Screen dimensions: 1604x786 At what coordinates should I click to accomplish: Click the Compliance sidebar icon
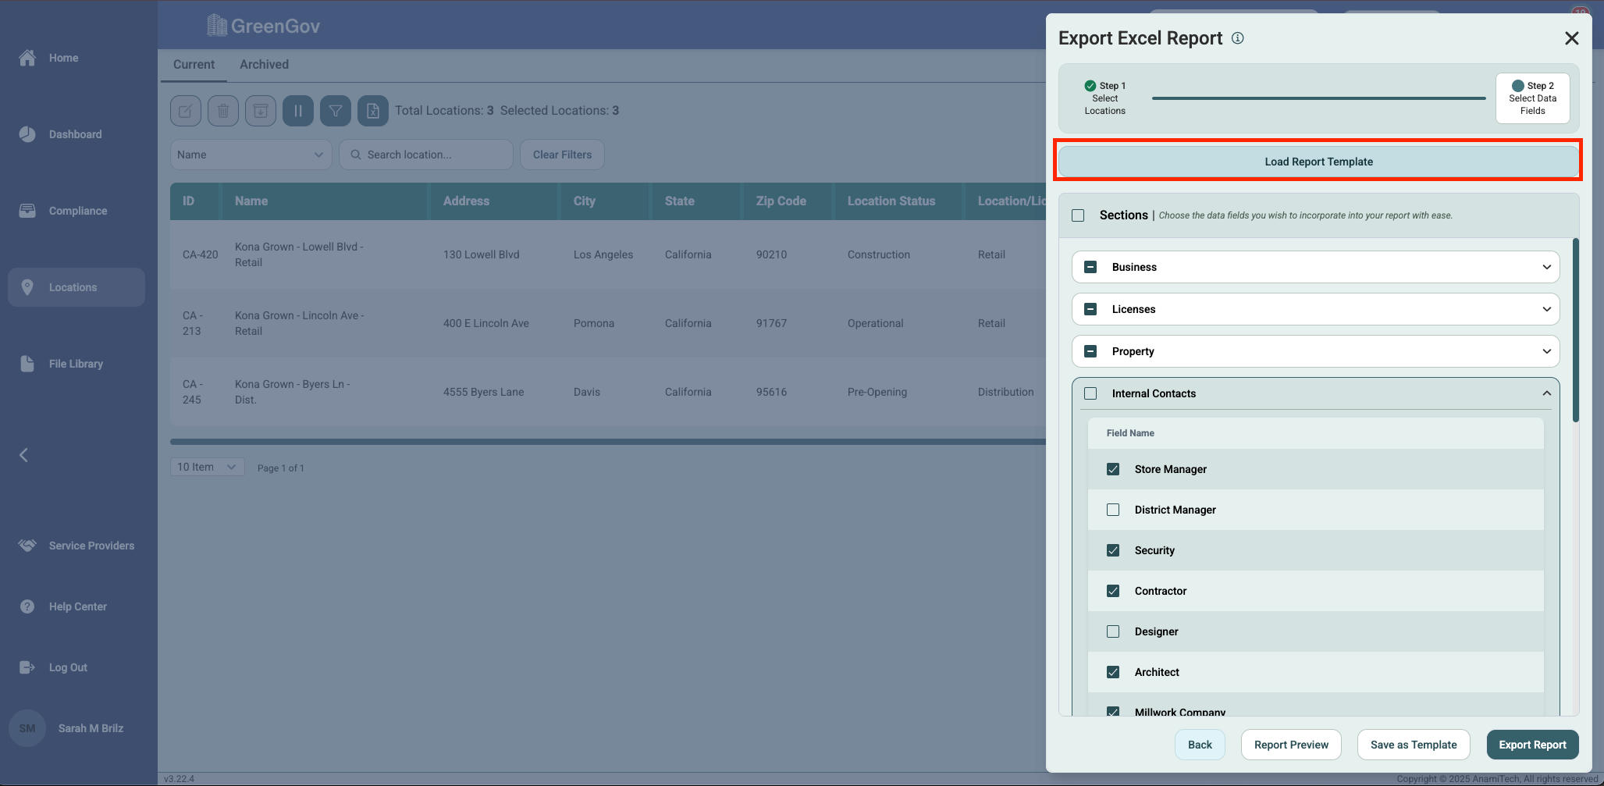coord(27,211)
